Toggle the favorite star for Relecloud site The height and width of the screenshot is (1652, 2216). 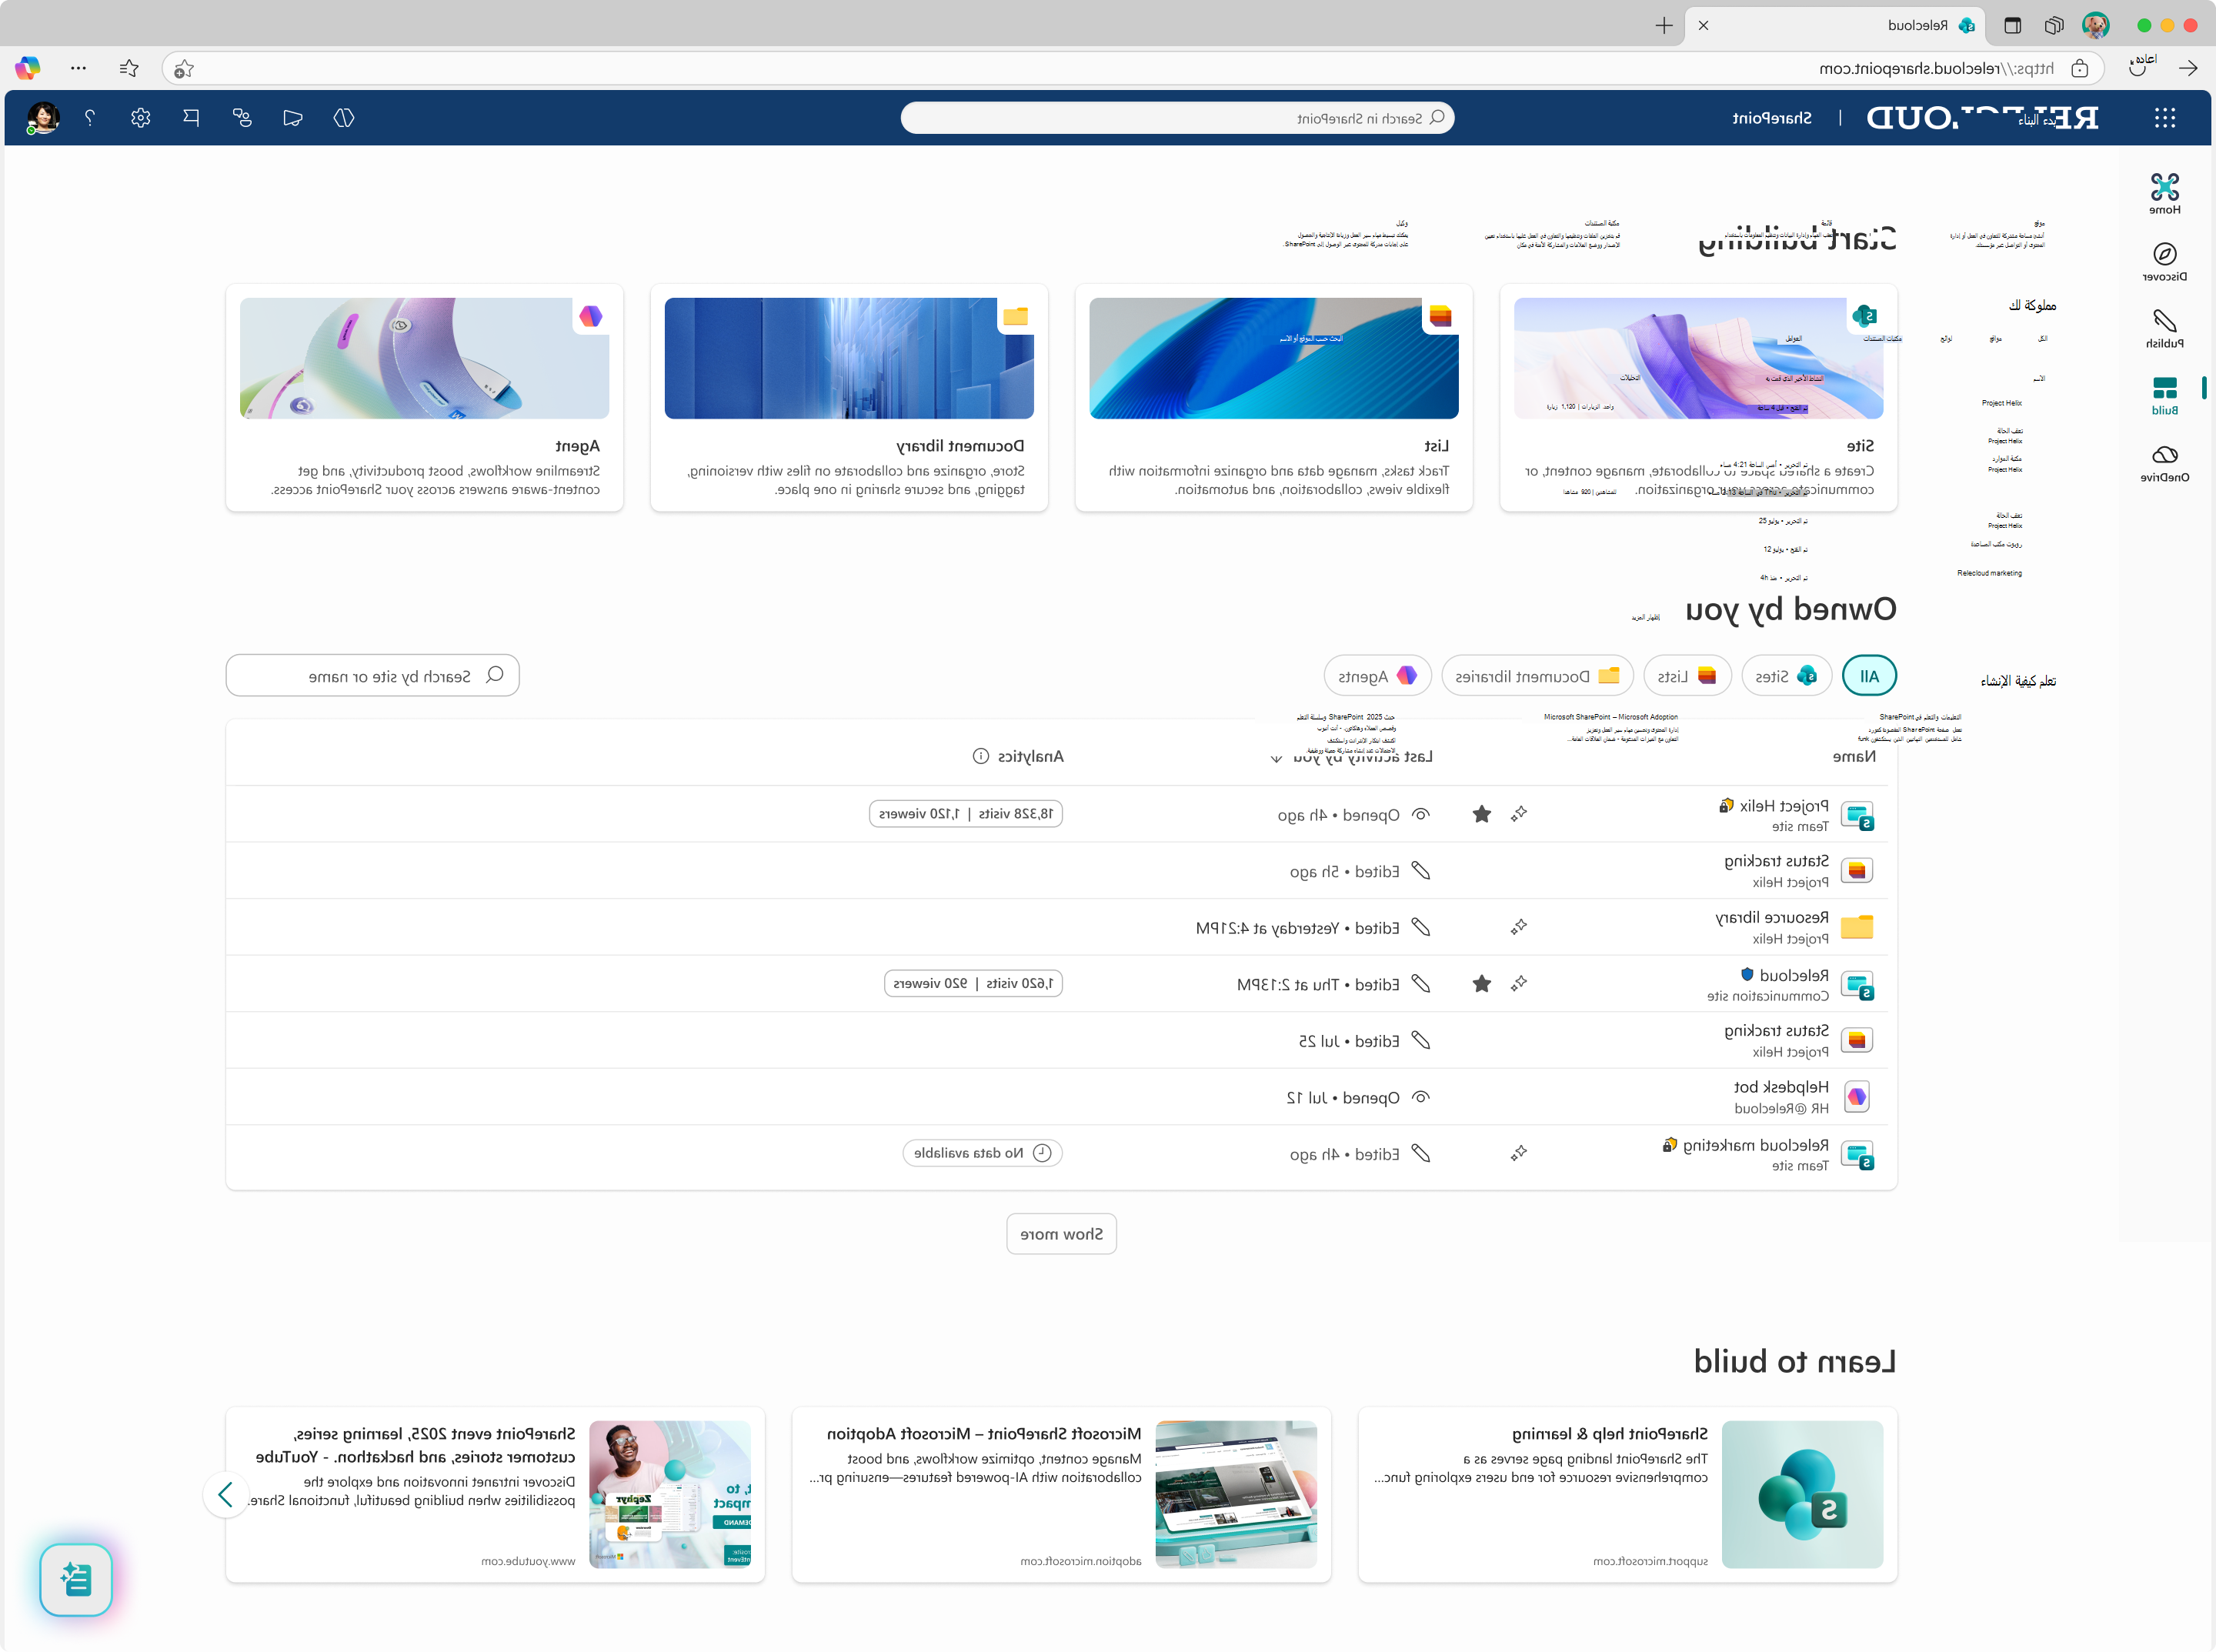click(1482, 984)
